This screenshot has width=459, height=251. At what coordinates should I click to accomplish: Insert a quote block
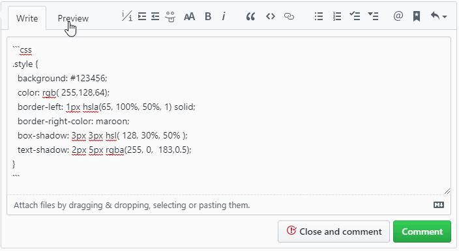point(250,17)
